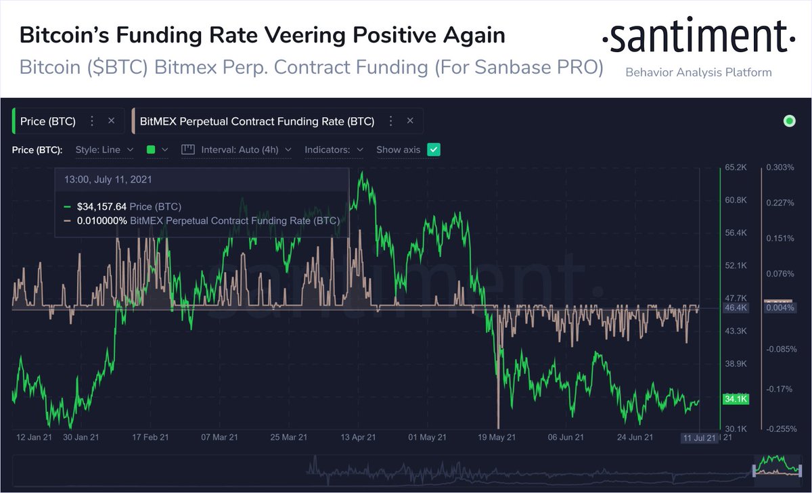Viewport: 812px width, 493px height.
Task: Click the interval ruler icon
Action: pos(188,149)
